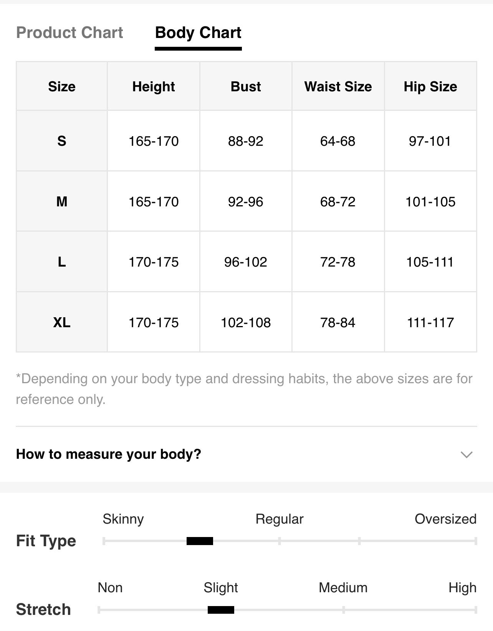This screenshot has height=631, width=493.
Task: Click the Stretch slider indicator
Action: tap(221, 610)
